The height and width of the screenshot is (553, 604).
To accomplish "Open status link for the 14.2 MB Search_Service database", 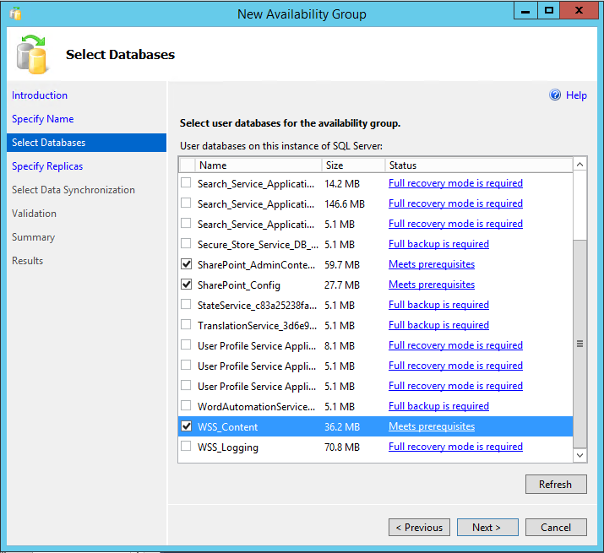I will [x=455, y=183].
